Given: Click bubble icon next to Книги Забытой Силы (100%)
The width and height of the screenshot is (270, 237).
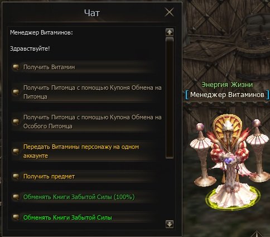Looking at the screenshot, I should tap(16, 197).
